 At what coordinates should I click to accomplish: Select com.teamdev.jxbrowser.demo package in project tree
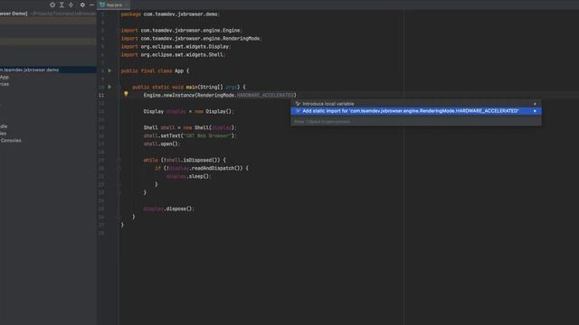(x=48, y=70)
